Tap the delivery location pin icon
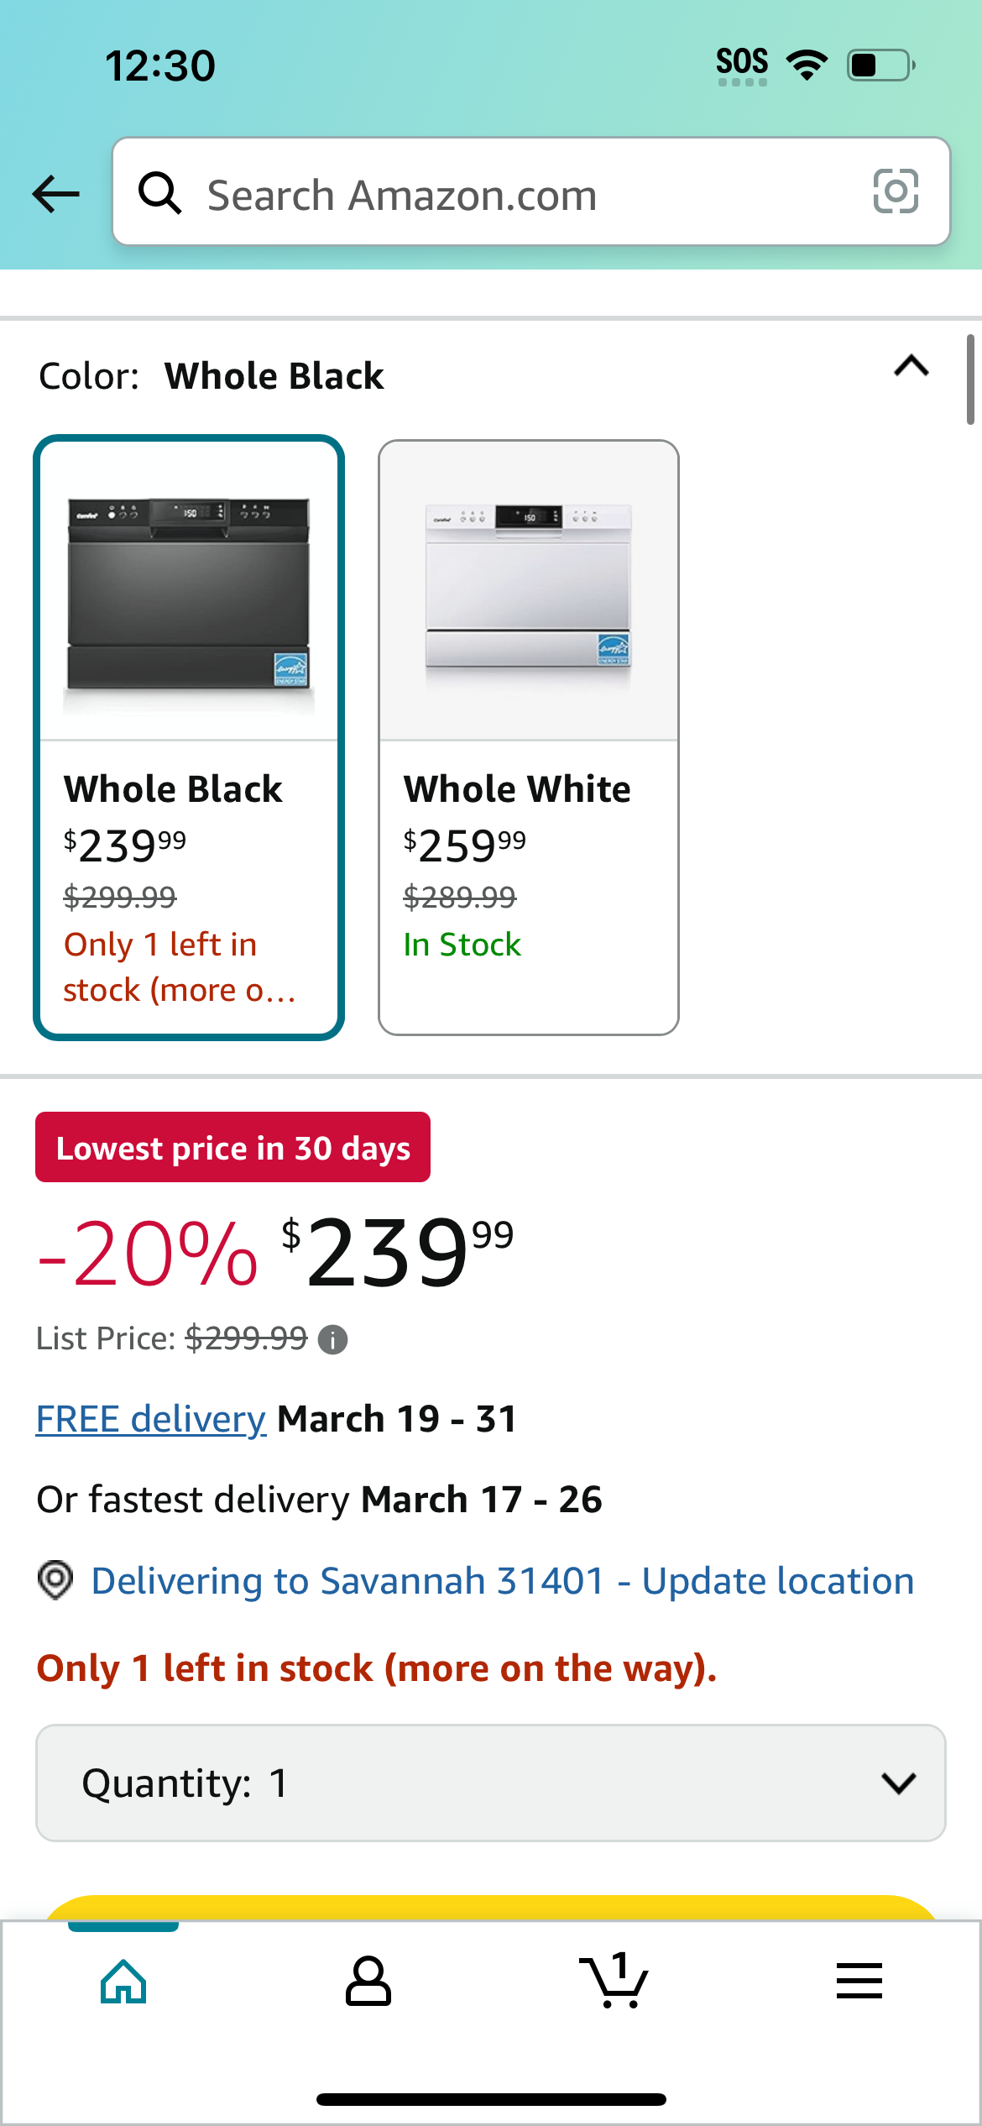Viewport: 982px width, 2126px height. [55, 1580]
